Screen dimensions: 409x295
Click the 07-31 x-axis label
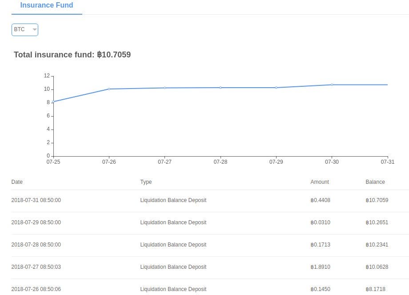pyautogui.click(x=388, y=162)
